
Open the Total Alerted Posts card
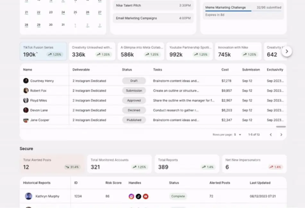tap(52, 164)
